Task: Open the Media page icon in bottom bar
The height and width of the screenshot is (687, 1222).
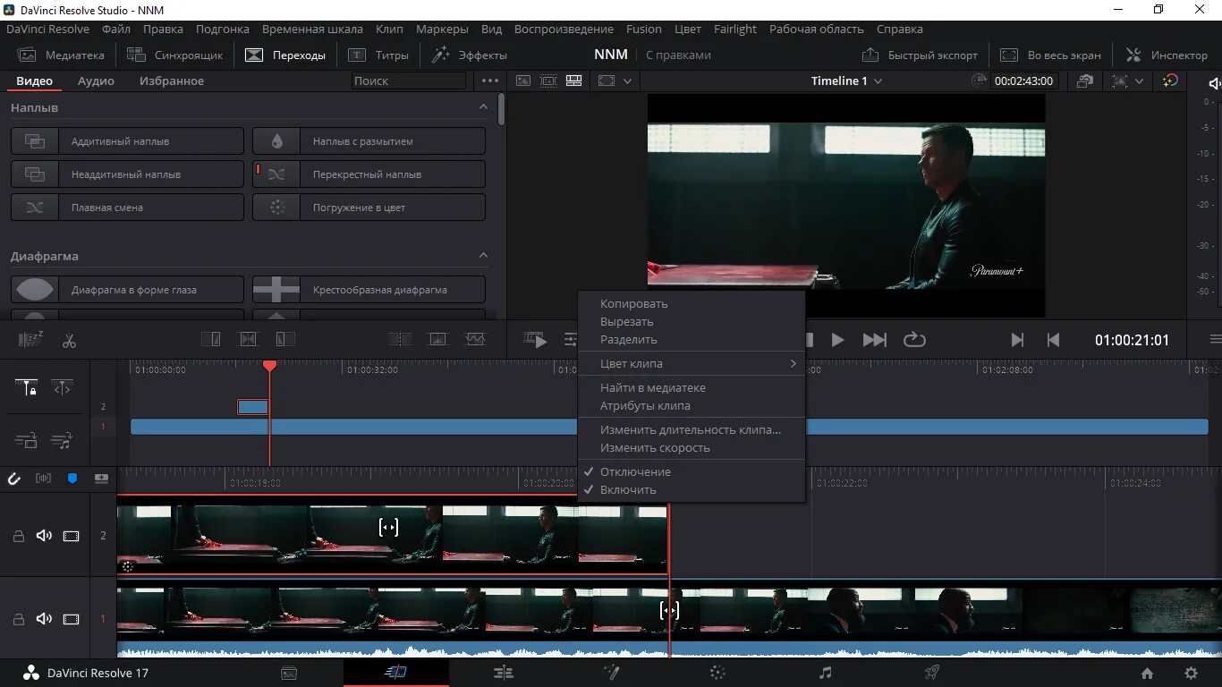Action: tap(289, 673)
